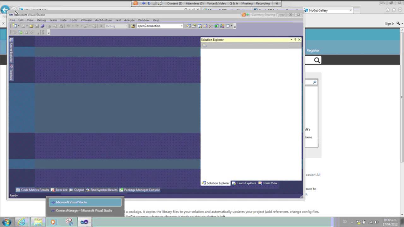
Task: Open the Edit menu
Action: tap(21, 20)
